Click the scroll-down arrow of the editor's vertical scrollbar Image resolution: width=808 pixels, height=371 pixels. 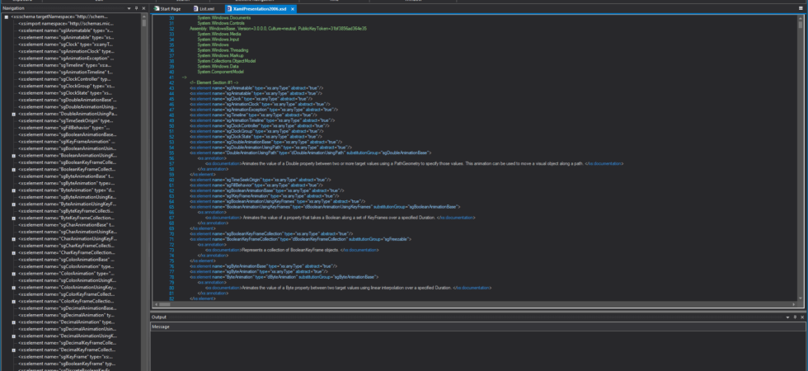click(801, 298)
